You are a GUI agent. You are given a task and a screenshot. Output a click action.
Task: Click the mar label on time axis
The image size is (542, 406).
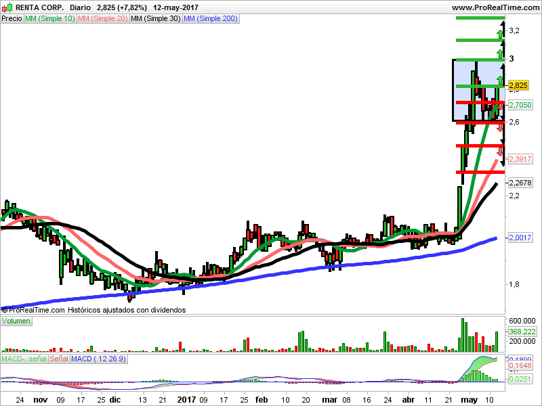[x=329, y=400]
